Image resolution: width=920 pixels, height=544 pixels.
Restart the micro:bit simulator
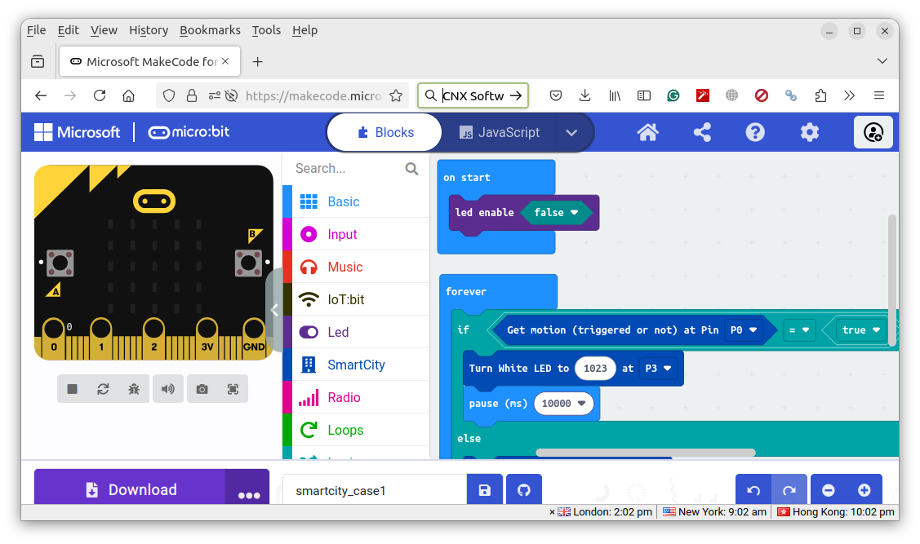pos(103,389)
